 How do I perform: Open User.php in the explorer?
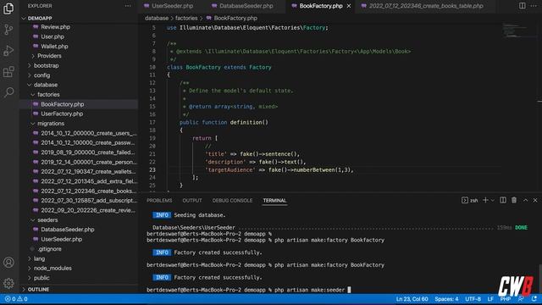(53, 36)
